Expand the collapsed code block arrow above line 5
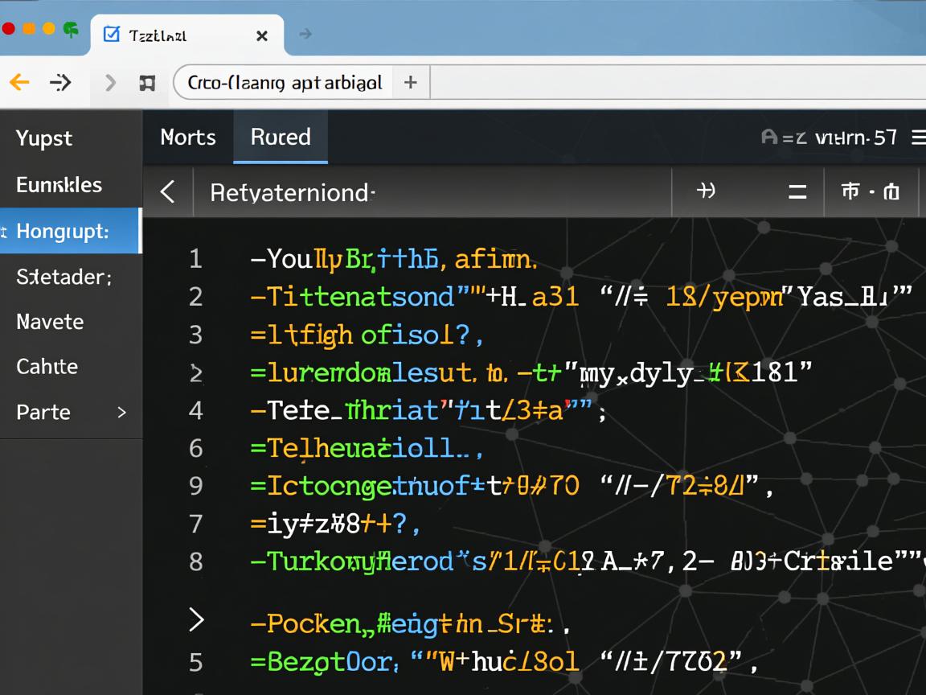Viewport: 926px width, 695px height. click(x=195, y=619)
